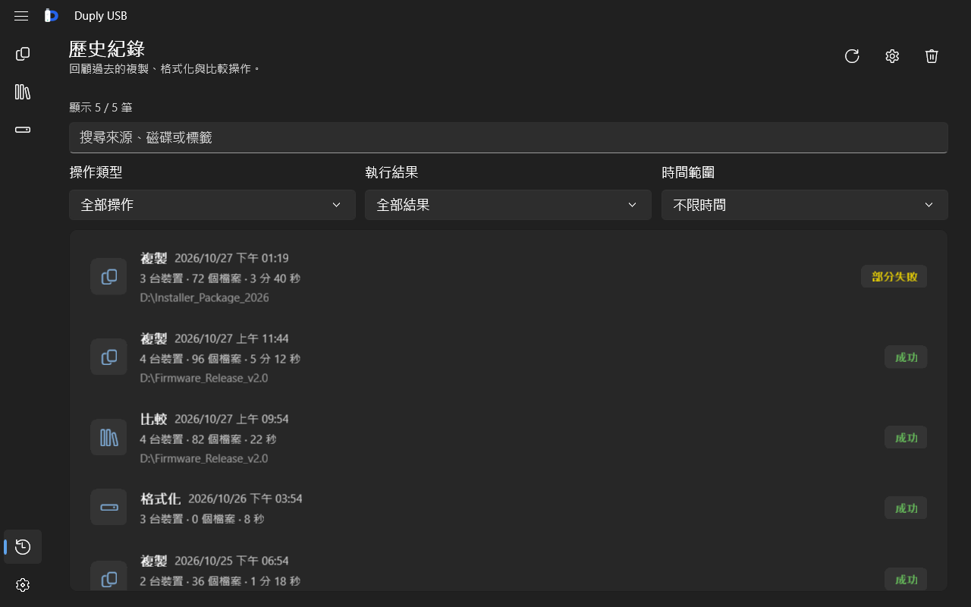Click copy icon of 上午 11:44 entry

tap(108, 357)
